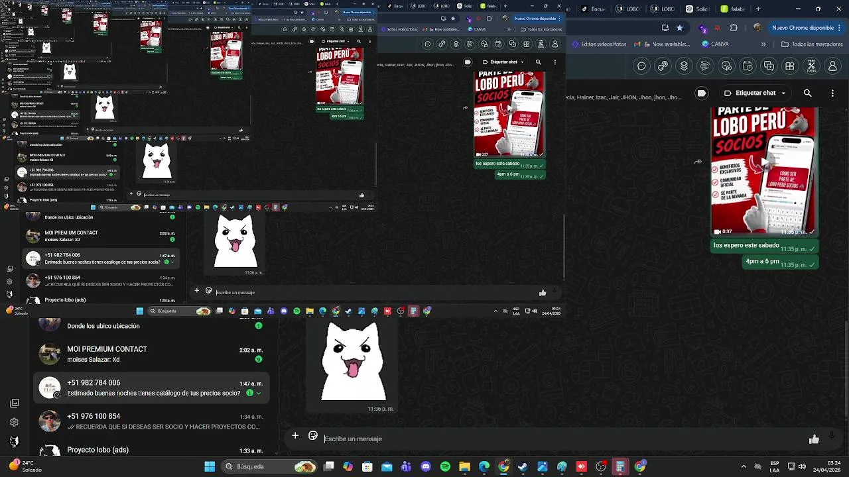Open Spotify from the real taskbar
Image resolution: width=849 pixels, height=477 pixels.
pyautogui.click(x=445, y=466)
